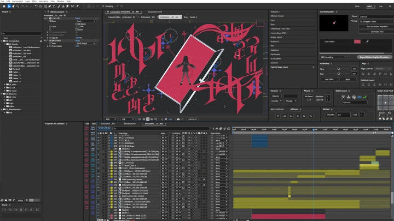Switch to the AddLayer tab
The width and height of the screenshot is (394, 221).
click(294, 109)
